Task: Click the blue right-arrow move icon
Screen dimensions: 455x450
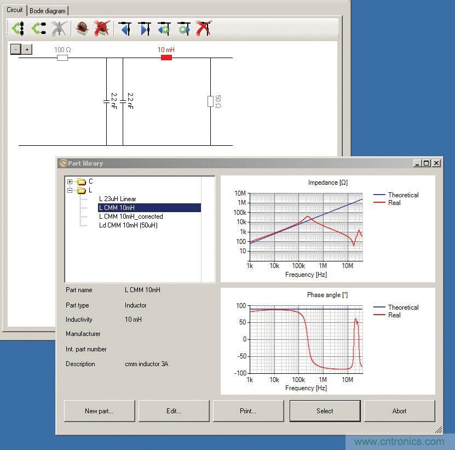Action: coord(145,29)
